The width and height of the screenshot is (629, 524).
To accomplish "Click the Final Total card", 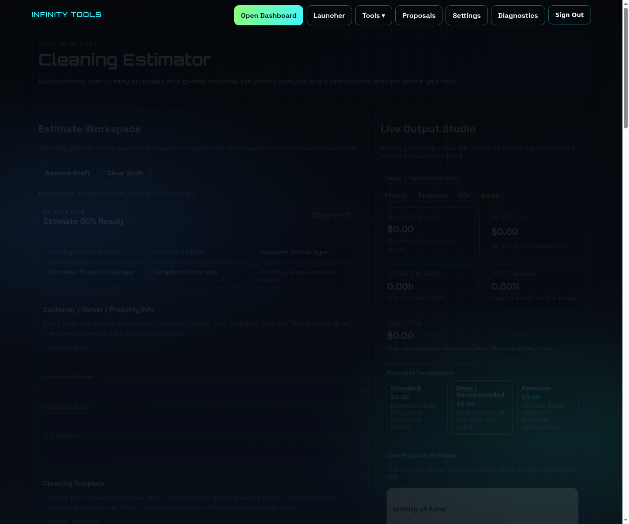I will [482, 336].
